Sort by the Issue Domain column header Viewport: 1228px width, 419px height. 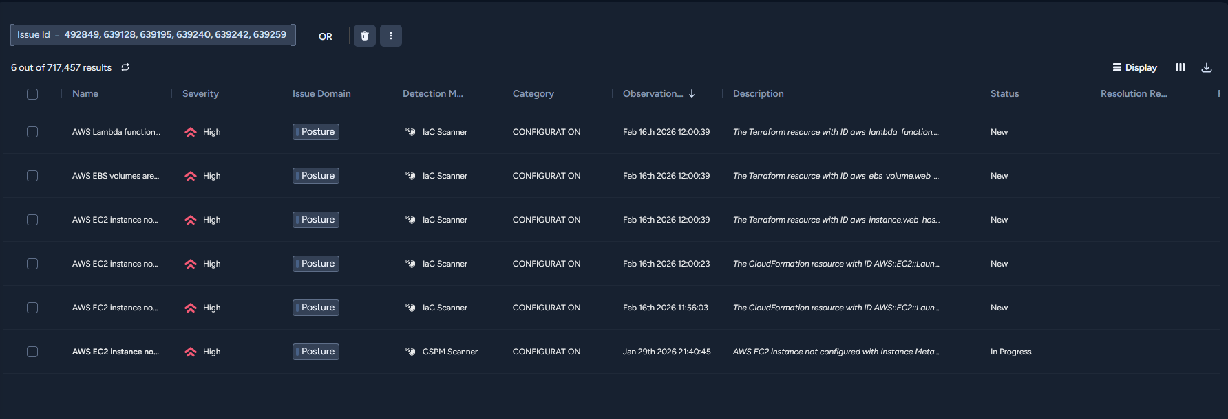(x=321, y=93)
